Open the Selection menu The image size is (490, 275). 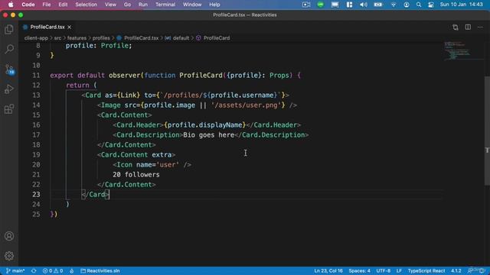coord(87,5)
